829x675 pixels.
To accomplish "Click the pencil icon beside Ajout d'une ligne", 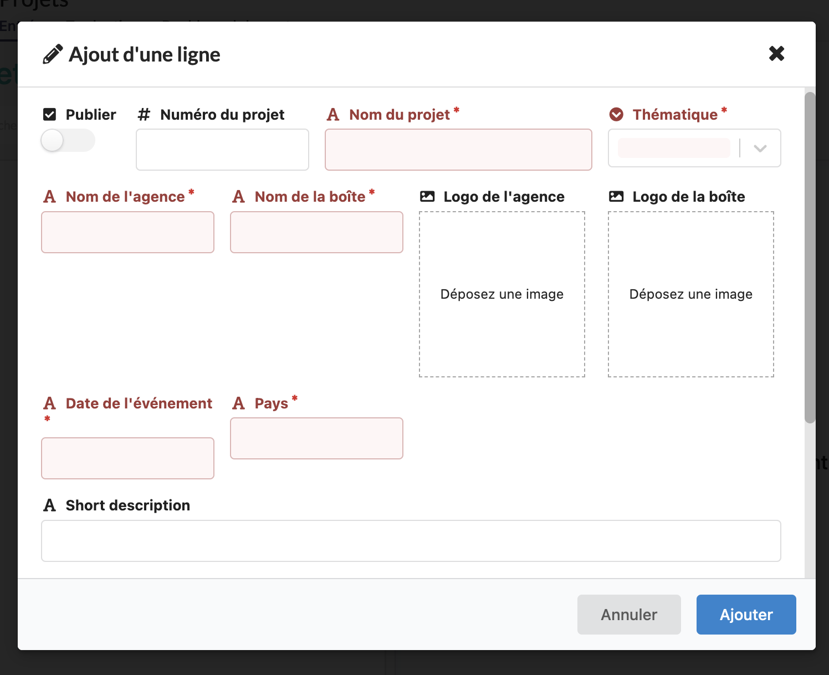I will (x=53, y=54).
